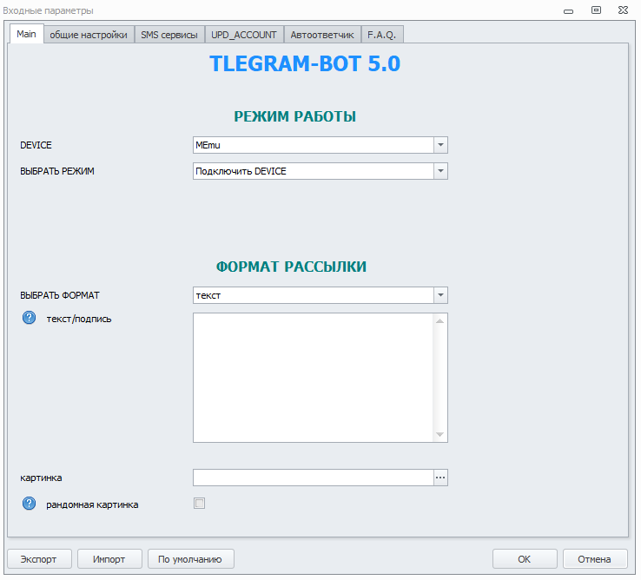Click the ФОРМАТ РАССЫЛКИ heading

[291, 267]
